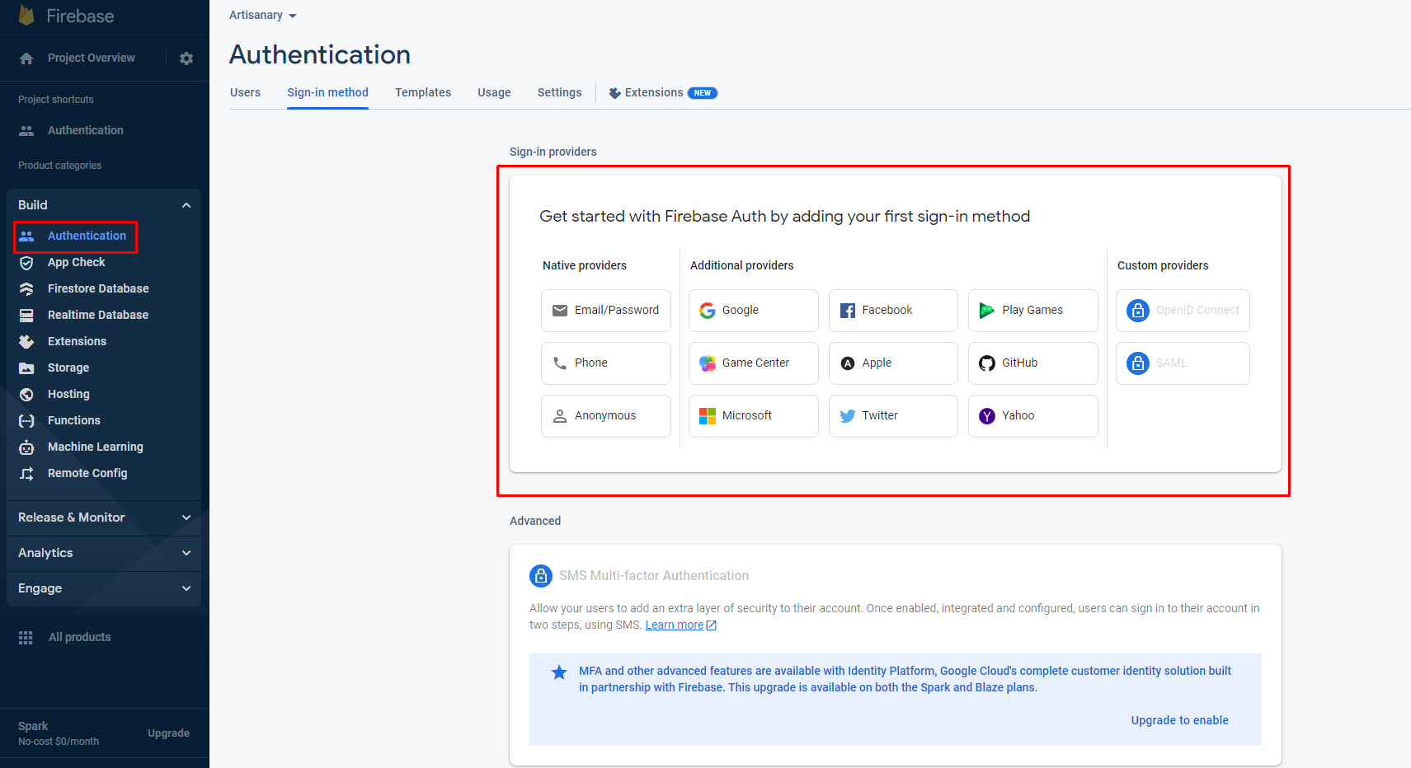Expand the Release & Monitor section
The width and height of the screenshot is (1411, 768).
click(186, 517)
